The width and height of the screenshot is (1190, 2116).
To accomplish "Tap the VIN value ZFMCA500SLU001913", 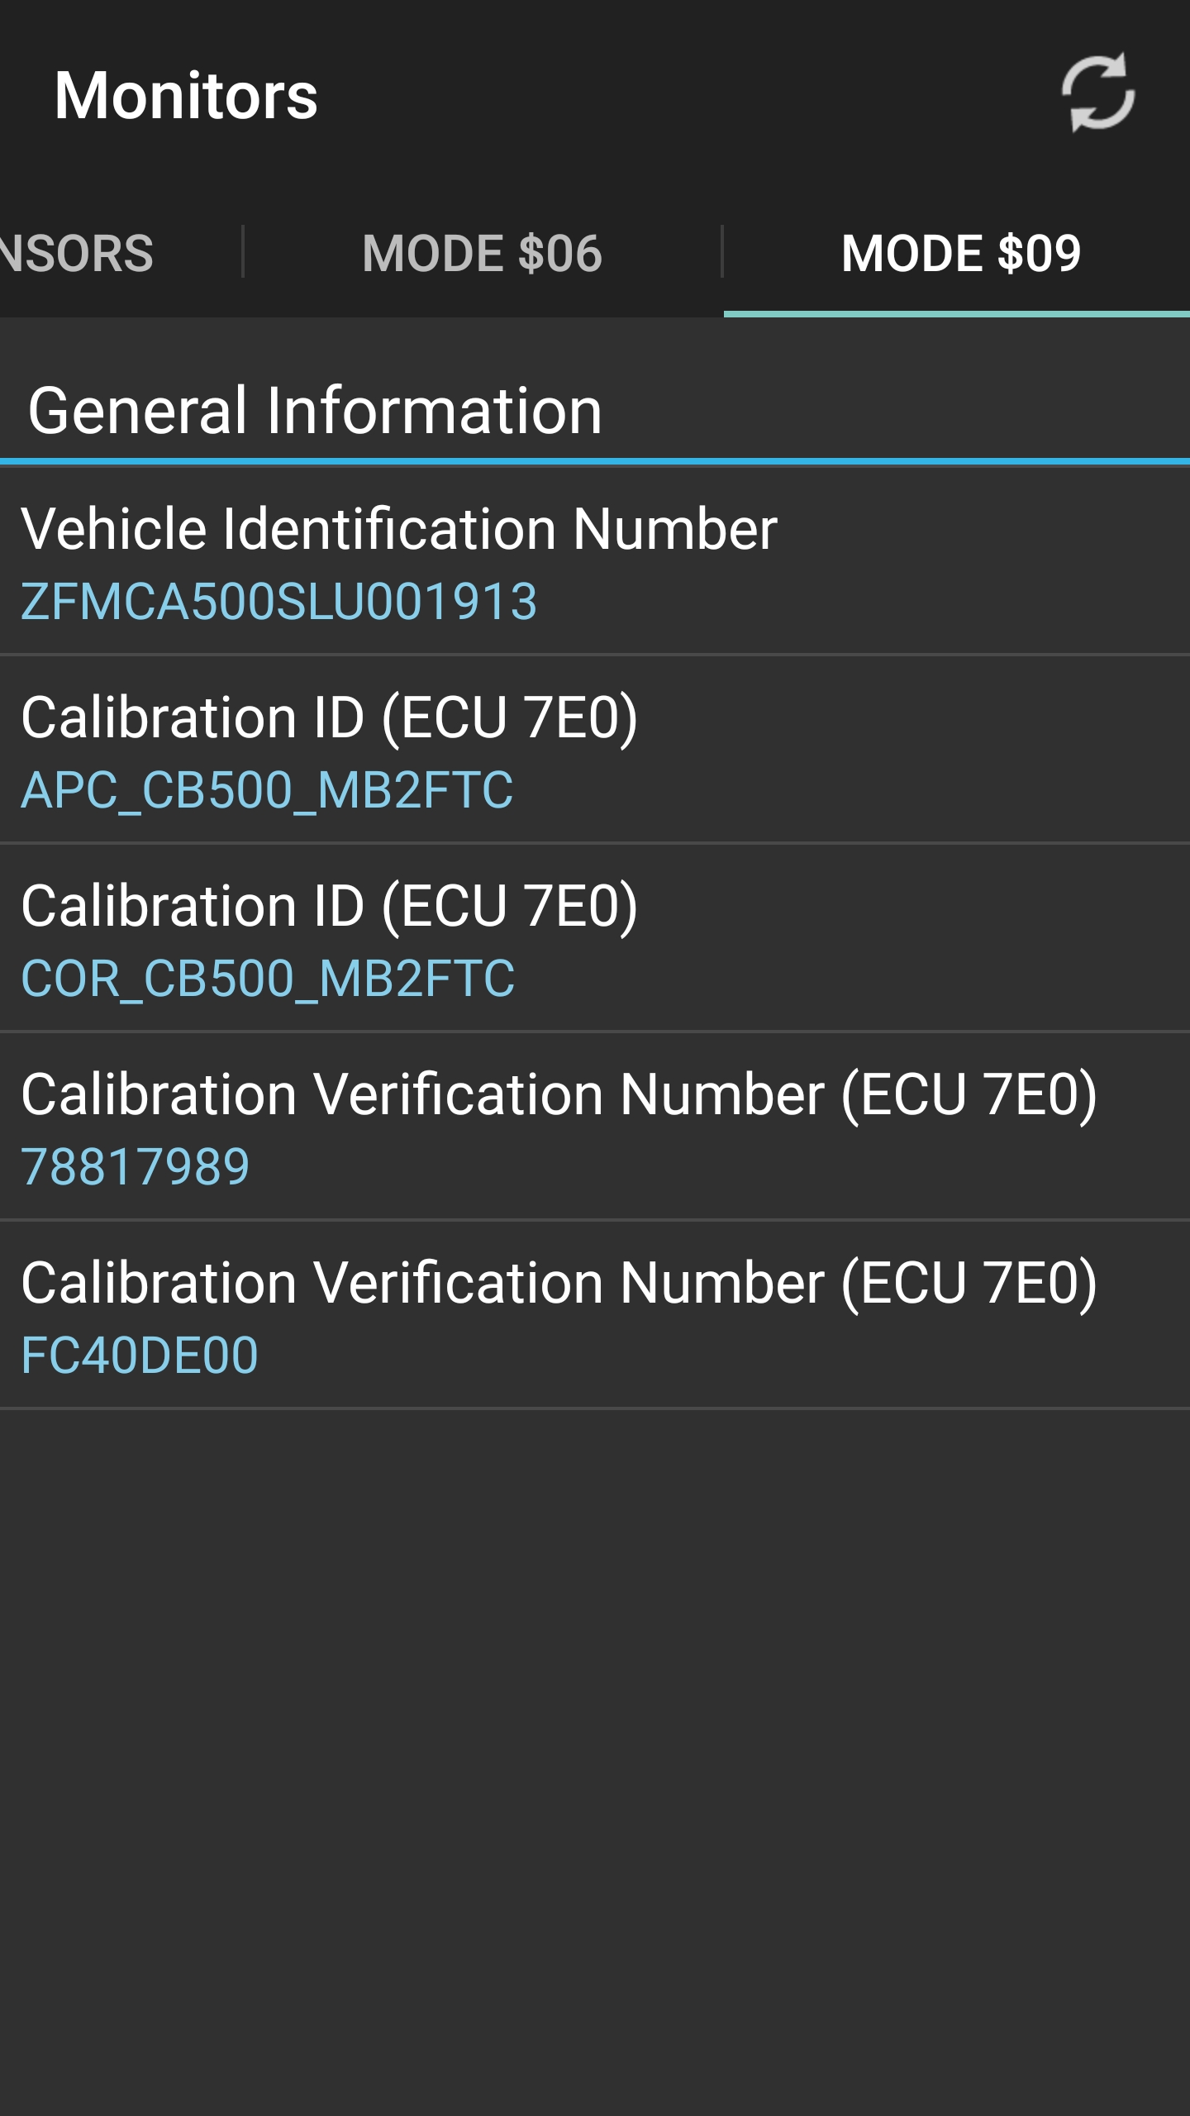I will (x=279, y=602).
